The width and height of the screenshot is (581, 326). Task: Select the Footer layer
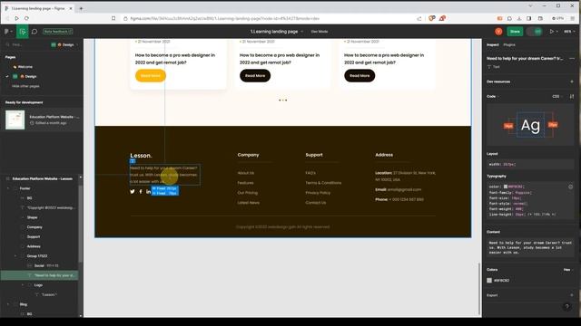pyautogui.click(x=25, y=188)
